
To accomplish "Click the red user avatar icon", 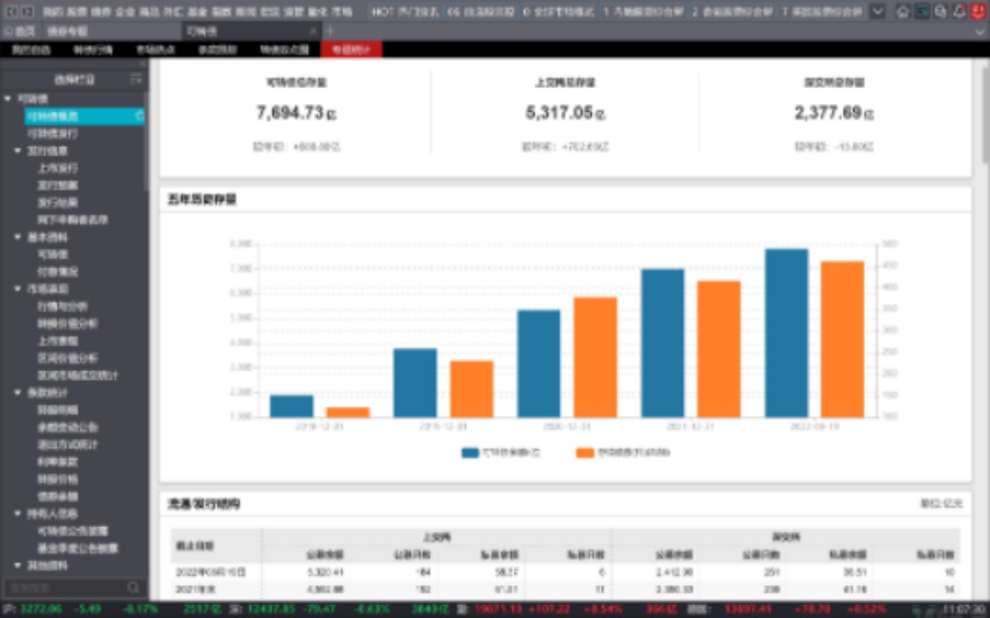I will pos(978,11).
